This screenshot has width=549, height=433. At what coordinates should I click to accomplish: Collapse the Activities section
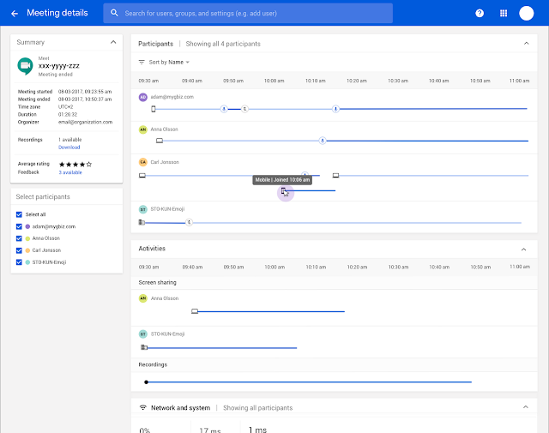coord(523,249)
